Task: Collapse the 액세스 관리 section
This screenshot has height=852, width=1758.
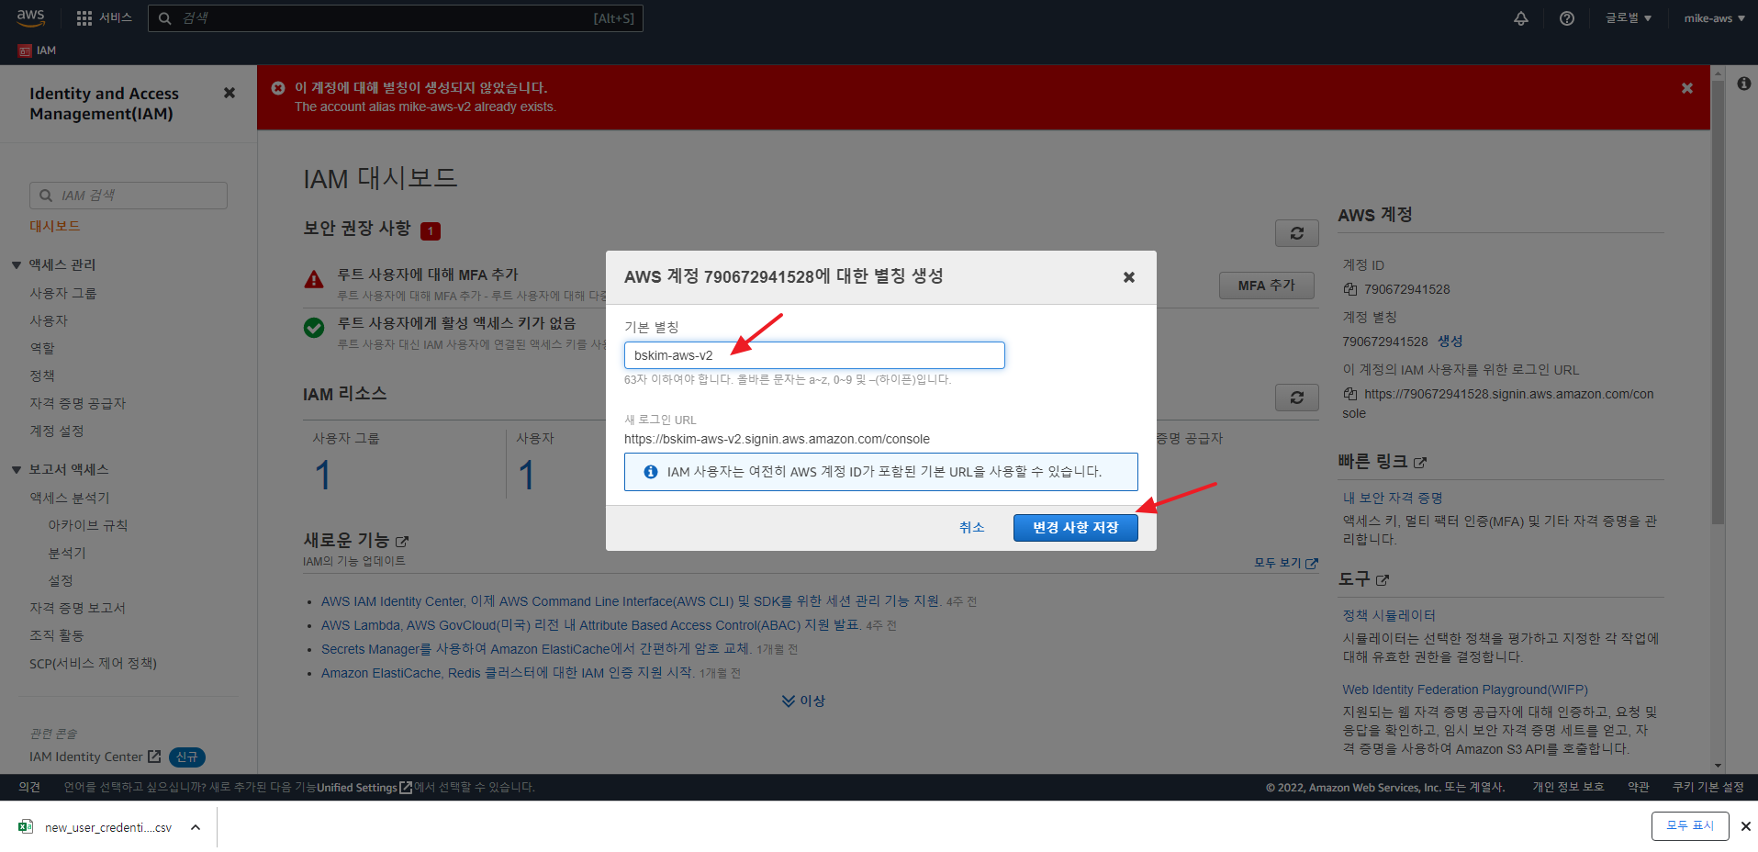Action: [x=17, y=265]
